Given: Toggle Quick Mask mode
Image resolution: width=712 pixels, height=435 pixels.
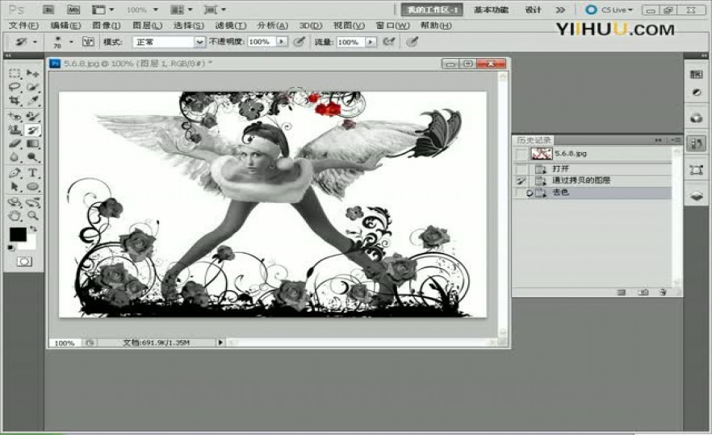Looking at the screenshot, I should click(24, 262).
